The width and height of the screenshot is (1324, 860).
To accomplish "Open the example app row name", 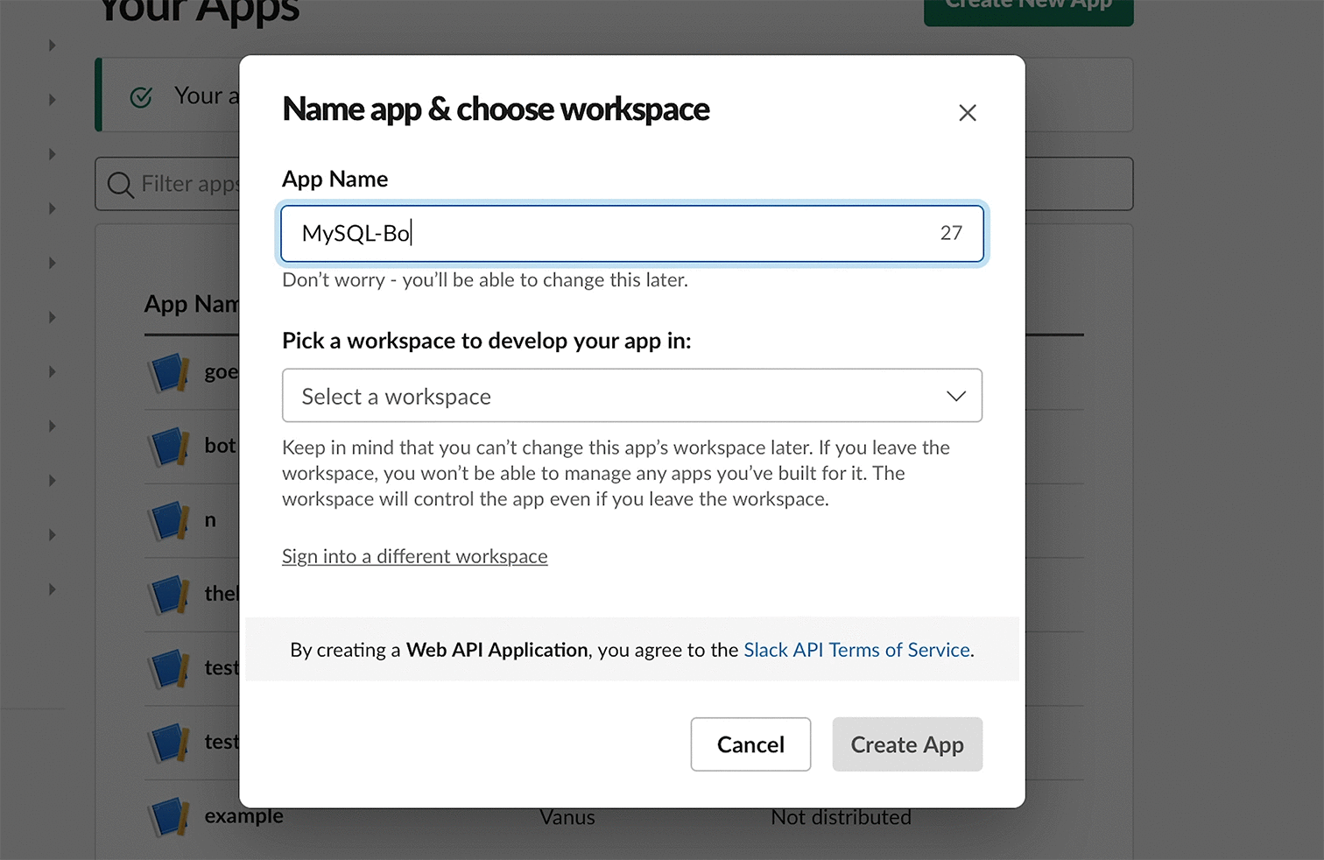I will [x=243, y=816].
